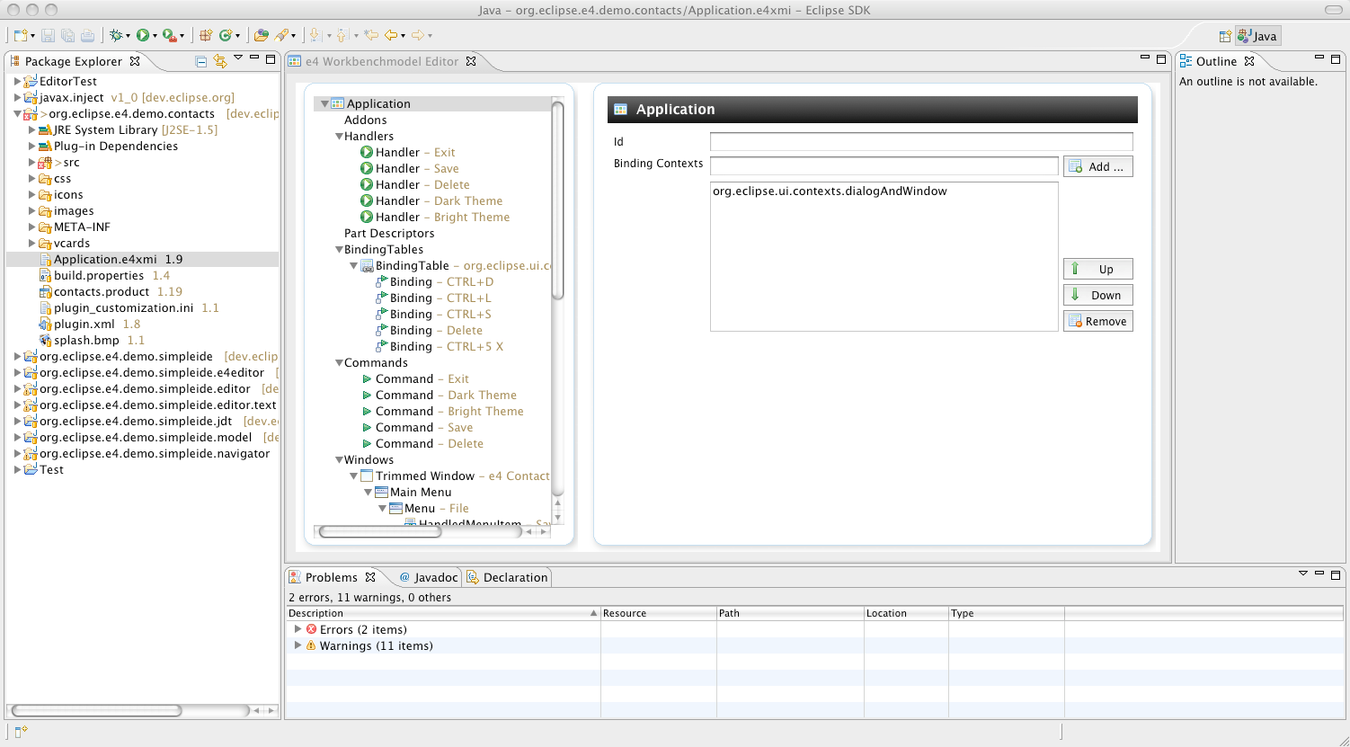Click the New Java Package icon
1350x747 pixels.
(x=206, y=35)
